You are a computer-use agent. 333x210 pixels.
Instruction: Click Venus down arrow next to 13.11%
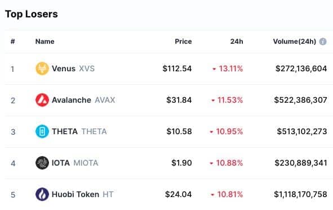point(214,69)
